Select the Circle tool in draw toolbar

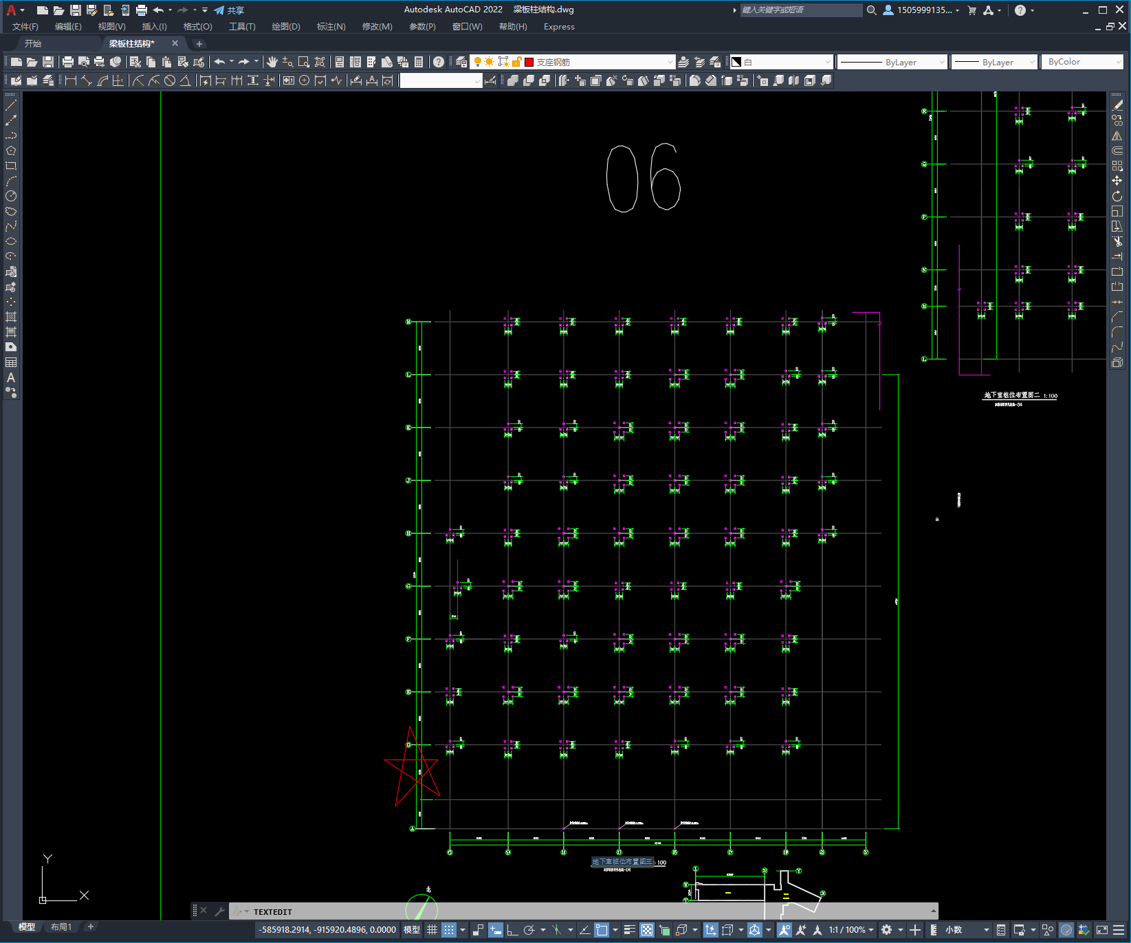(x=11, y=196)
